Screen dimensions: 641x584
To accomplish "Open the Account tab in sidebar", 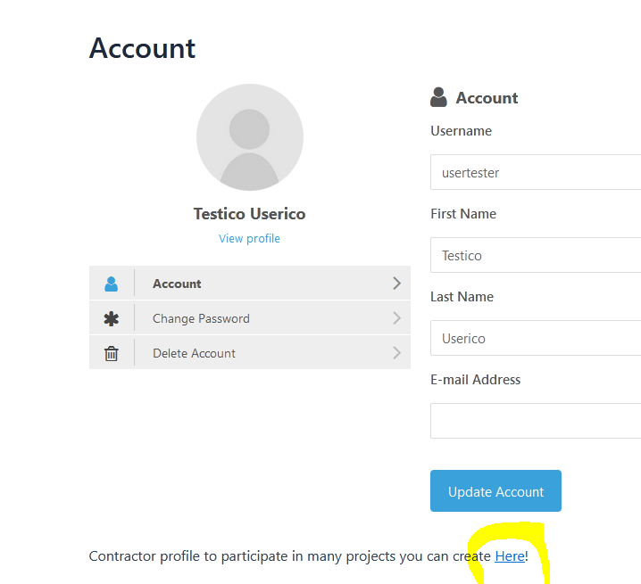I will click(x=250, y=283).
